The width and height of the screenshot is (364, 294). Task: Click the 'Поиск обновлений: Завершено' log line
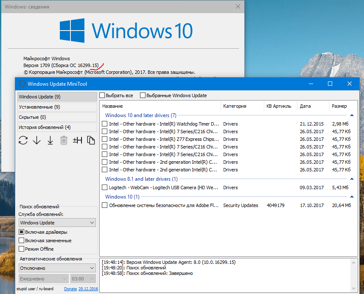point(147,273)
